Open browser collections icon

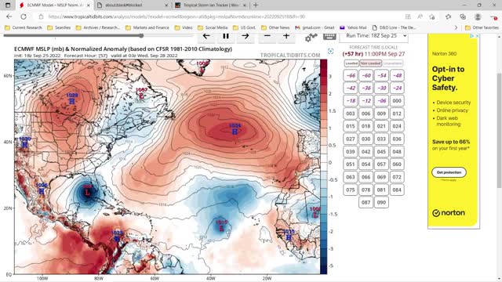463,16
